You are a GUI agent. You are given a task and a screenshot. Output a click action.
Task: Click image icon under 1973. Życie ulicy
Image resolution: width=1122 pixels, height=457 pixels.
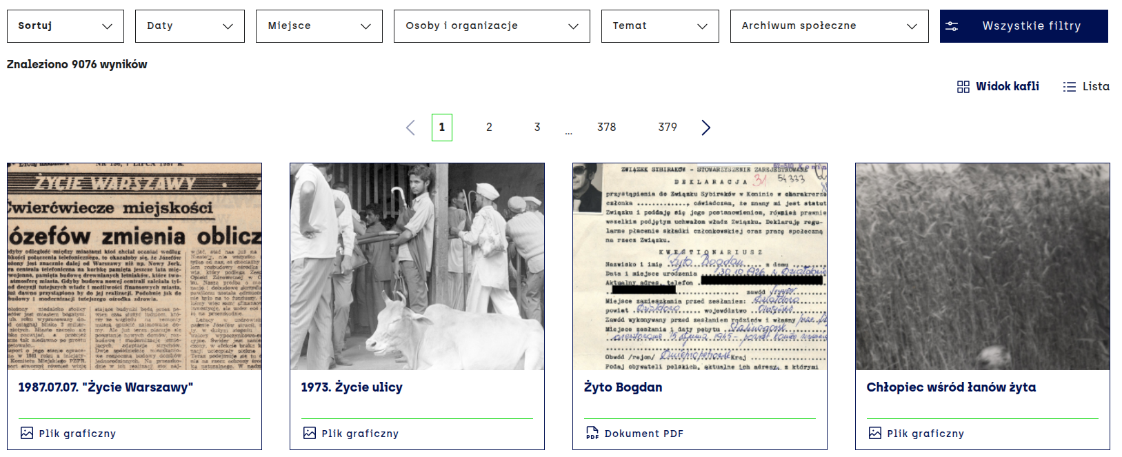[310, 434]
